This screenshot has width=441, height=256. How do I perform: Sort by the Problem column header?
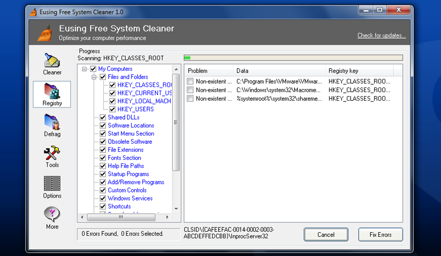click(209, 71)
